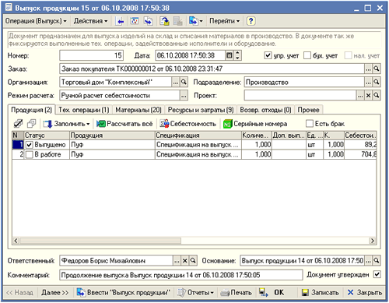Click the Печать button
Image resolution: width=389 pixels, height=303 pixels.
[236, 293]
